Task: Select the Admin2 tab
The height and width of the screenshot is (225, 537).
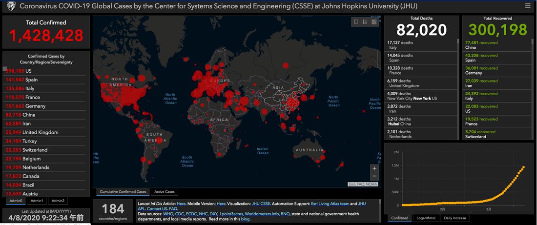Action: pyautogui.click(x=58, y=201)
